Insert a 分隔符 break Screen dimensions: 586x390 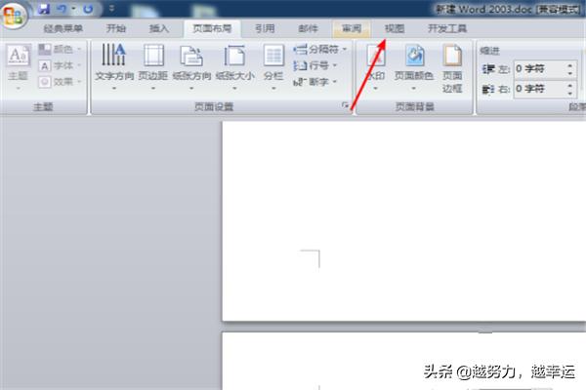coord(320,49)
